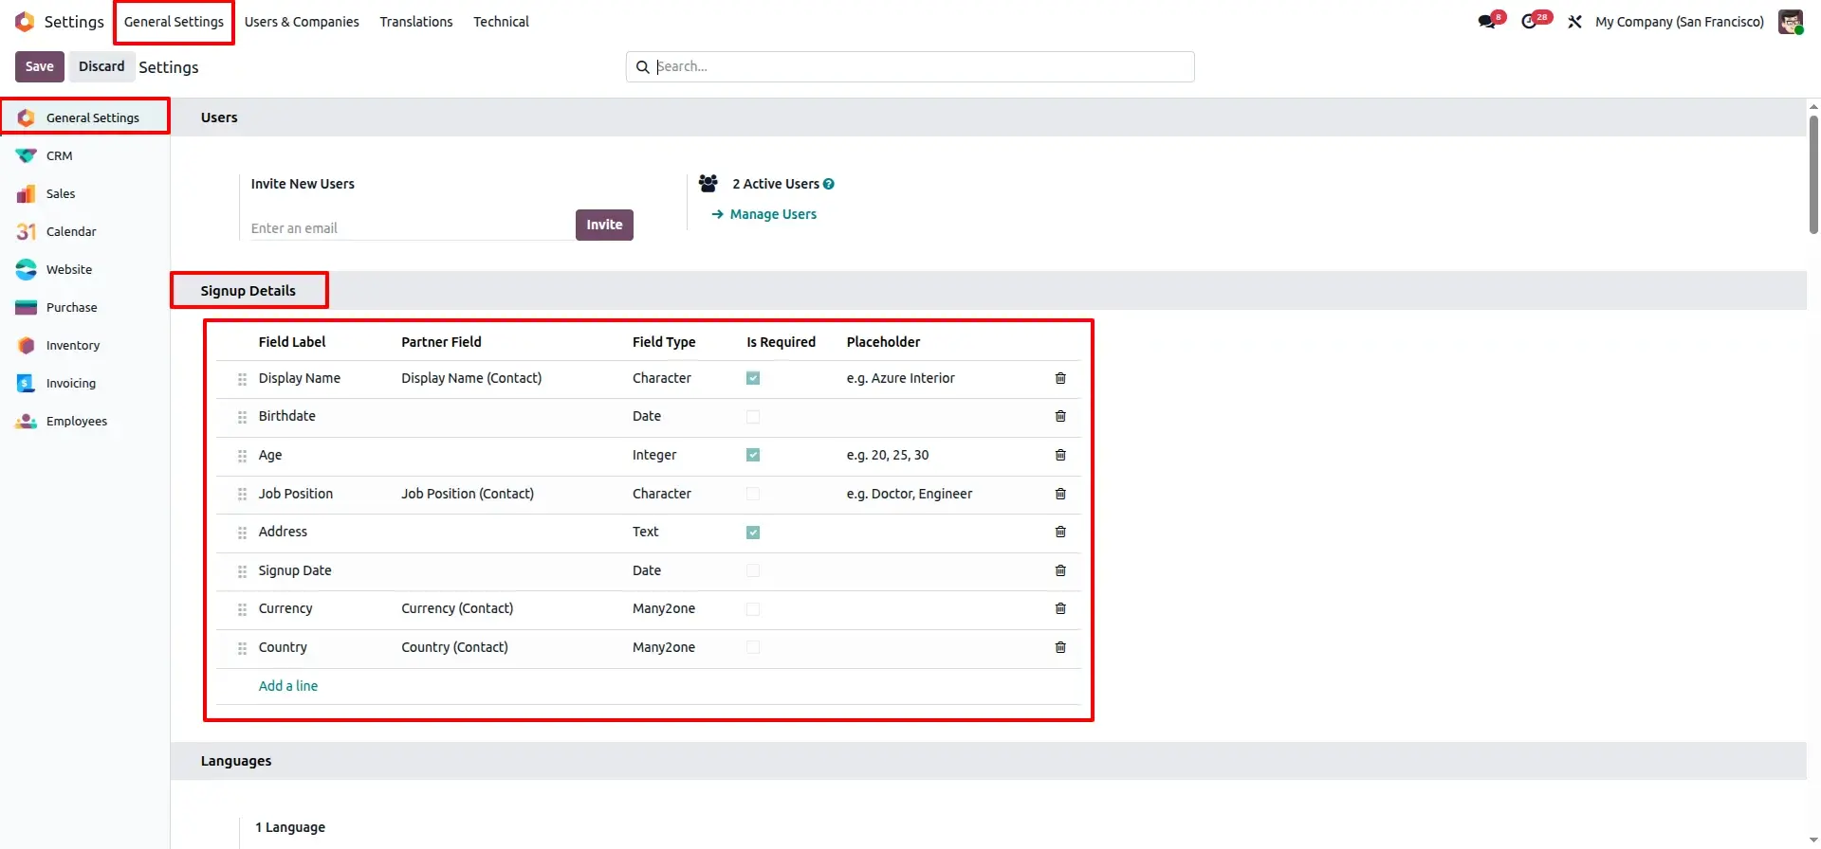Open the Users & Companies menu

pyautogui.click(x=302, y=22)
